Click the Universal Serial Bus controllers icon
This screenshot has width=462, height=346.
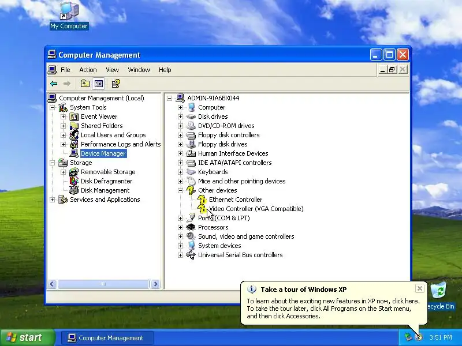pos(191,255)
